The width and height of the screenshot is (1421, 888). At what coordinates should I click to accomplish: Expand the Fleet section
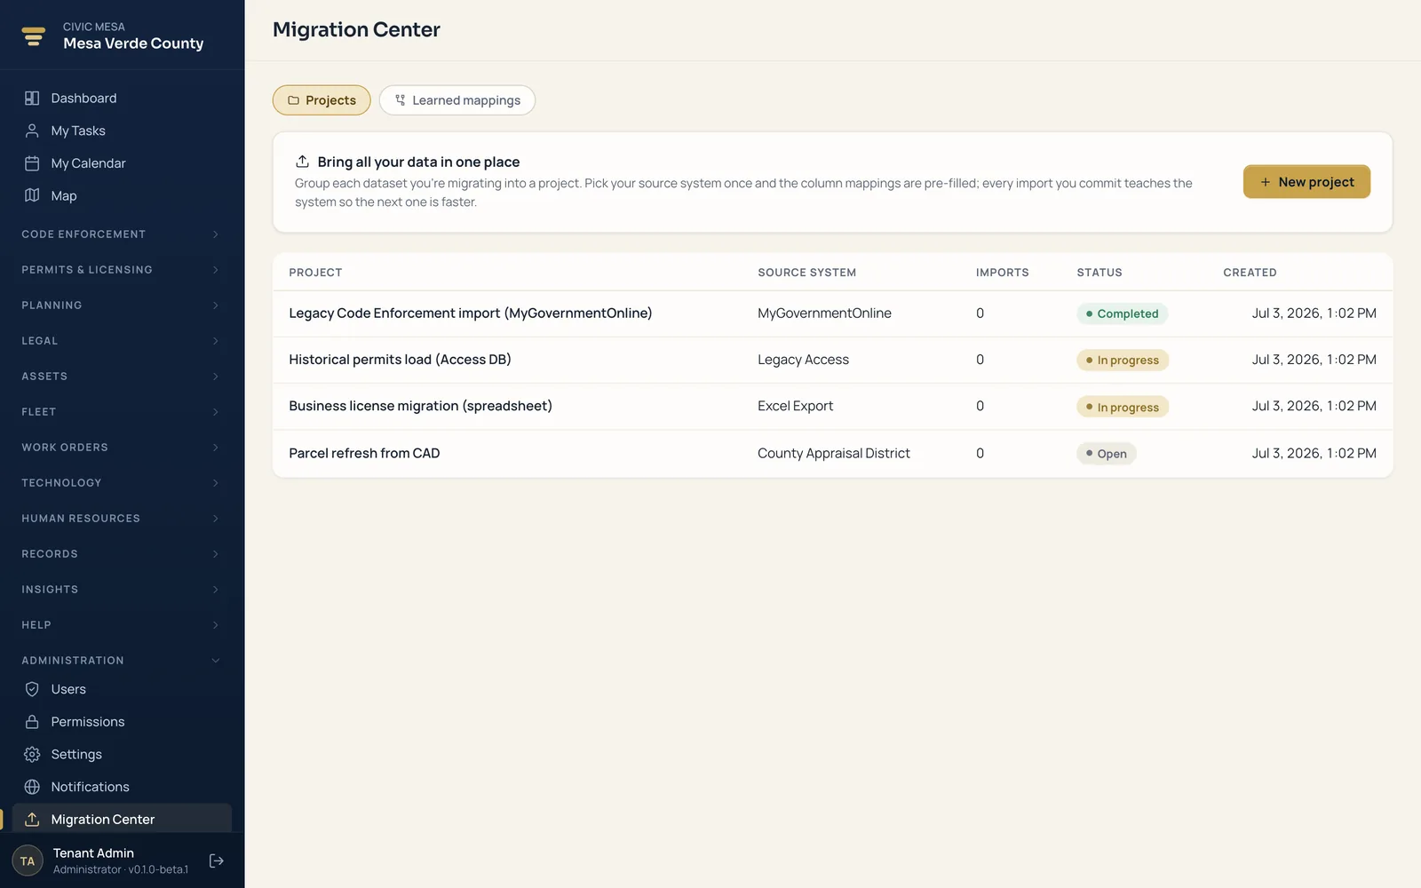[122, 412]
